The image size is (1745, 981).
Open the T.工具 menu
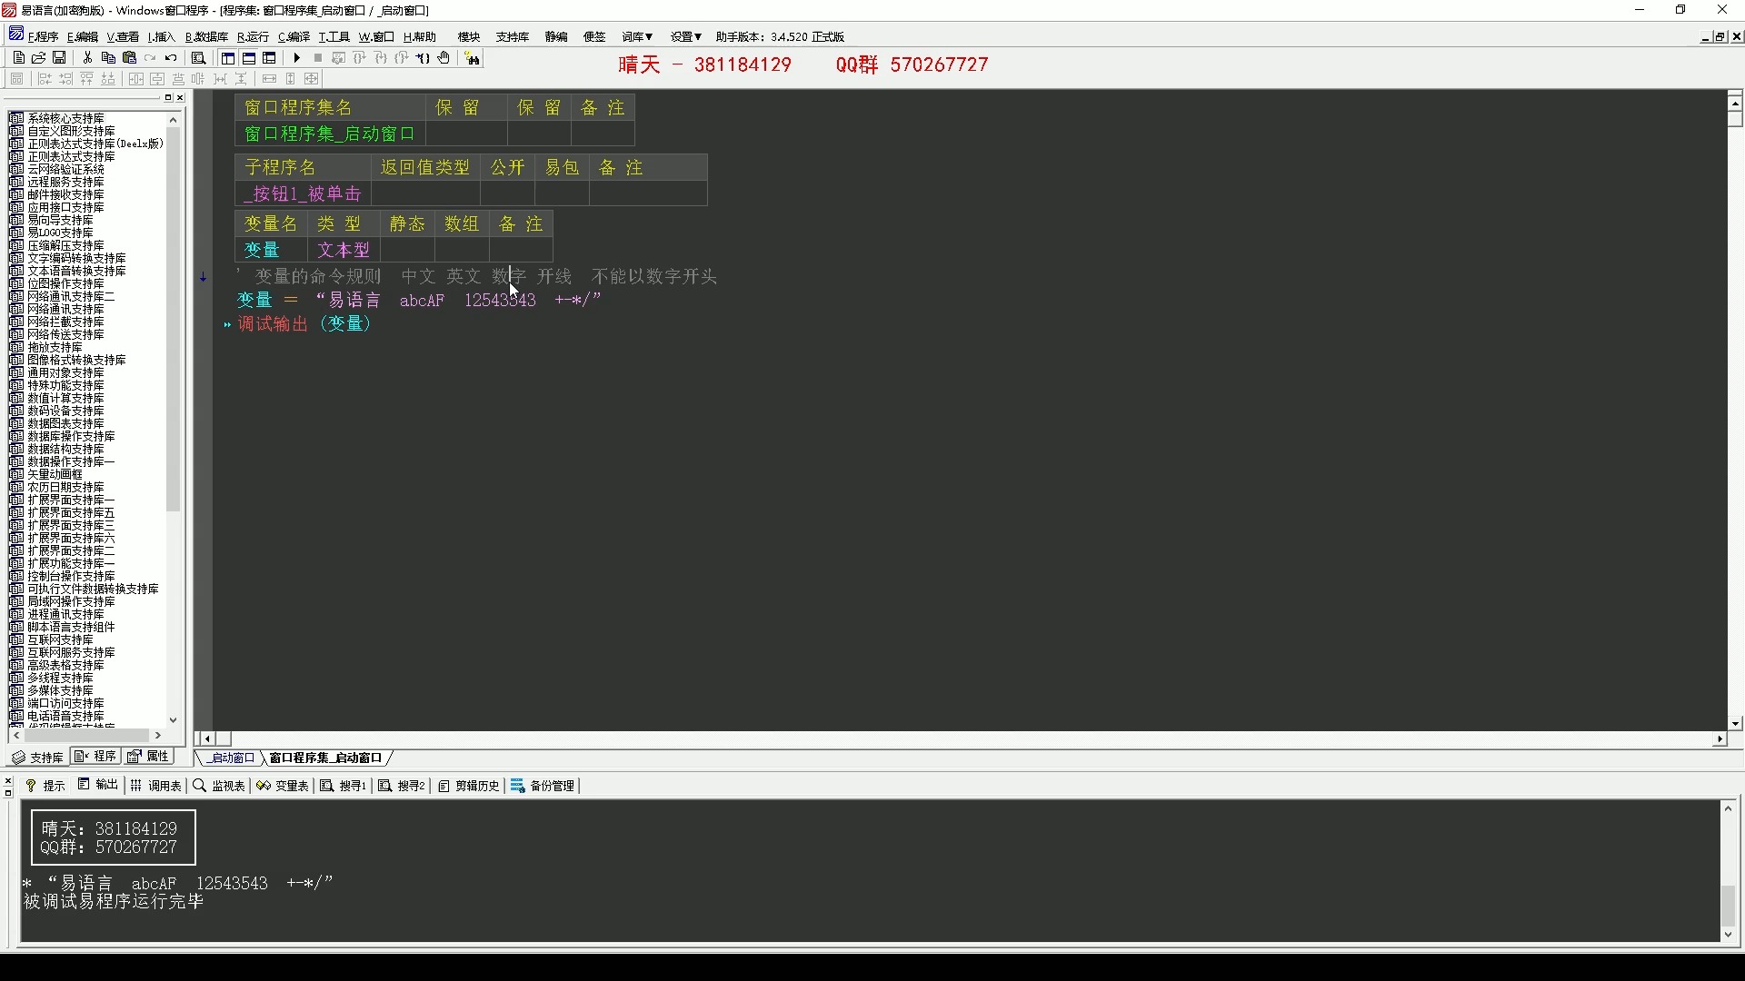[334, 36]
